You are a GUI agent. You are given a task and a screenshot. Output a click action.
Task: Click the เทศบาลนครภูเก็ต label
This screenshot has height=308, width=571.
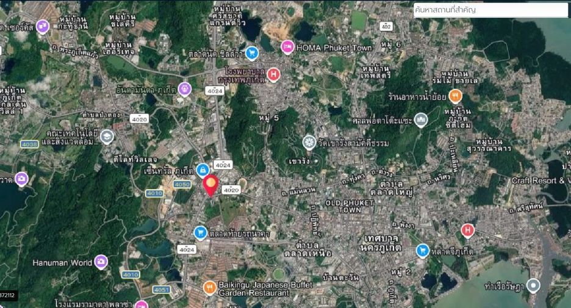(380, 243)
